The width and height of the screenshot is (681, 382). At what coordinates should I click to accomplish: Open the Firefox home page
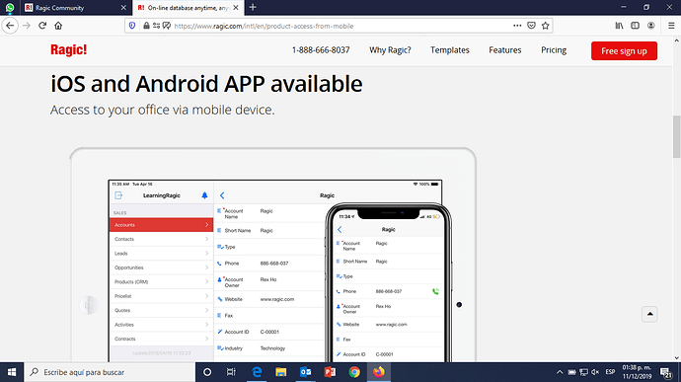(58, 26)
